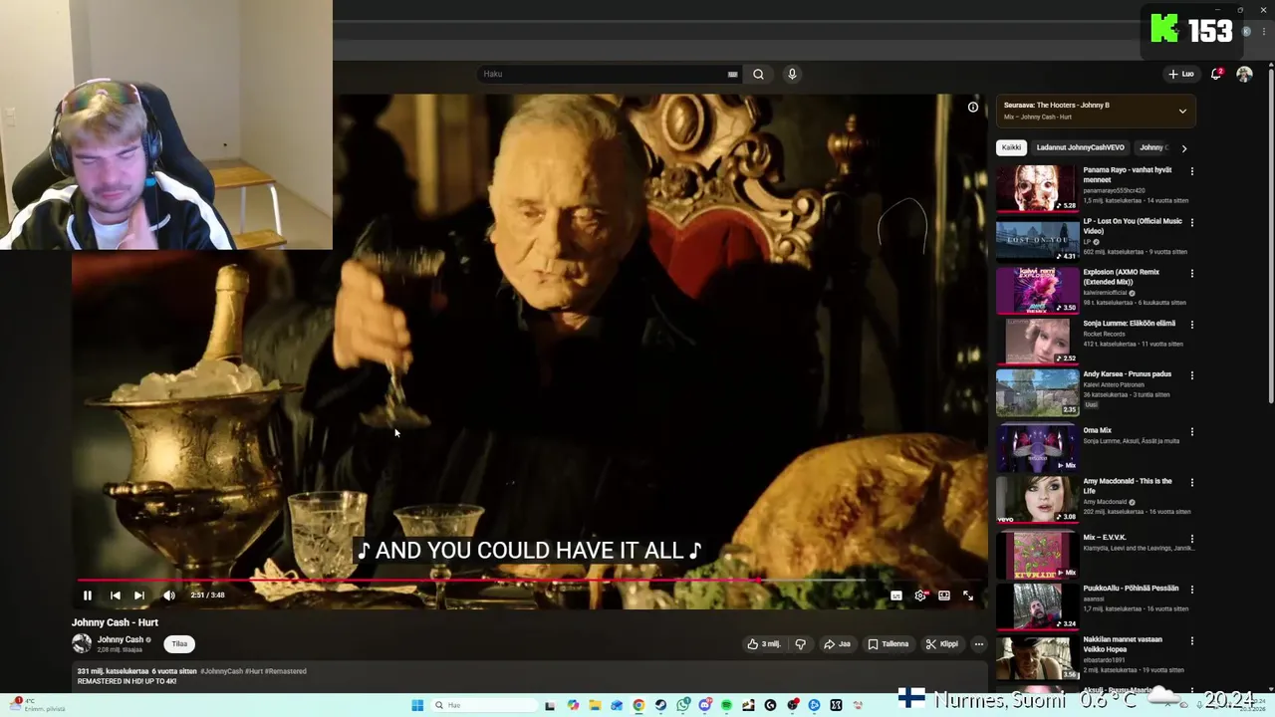
Task: Dislike the video with thumbs-down
Action: pyautogui.click(x=800, y=644)
